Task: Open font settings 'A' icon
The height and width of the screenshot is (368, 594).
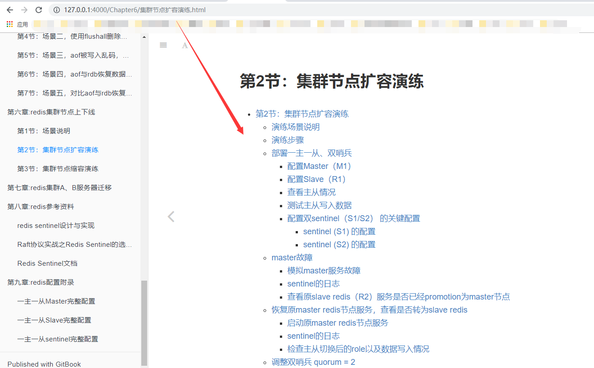Action: pyautogui.click(x=185, y=45)
